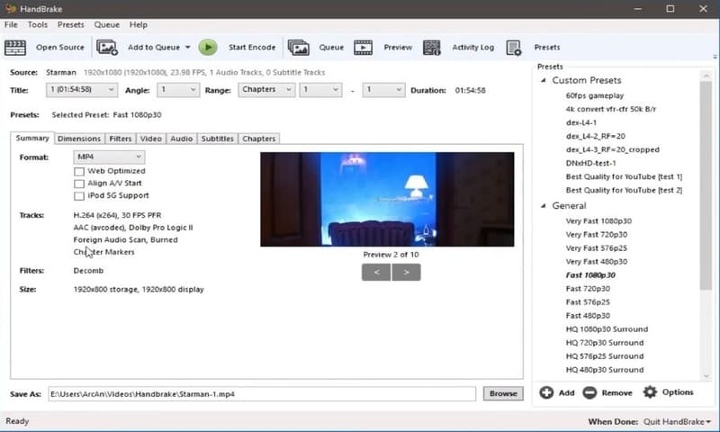The width and height of the screenshot is (720, 432).
Task: Open the Tools menu
Action: 37,25
